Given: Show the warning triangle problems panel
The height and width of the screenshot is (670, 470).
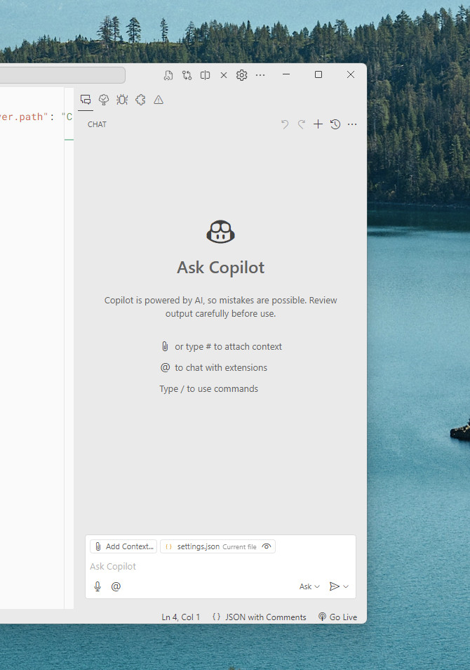Looking at the screenshot, I should (x=159, y=100).
